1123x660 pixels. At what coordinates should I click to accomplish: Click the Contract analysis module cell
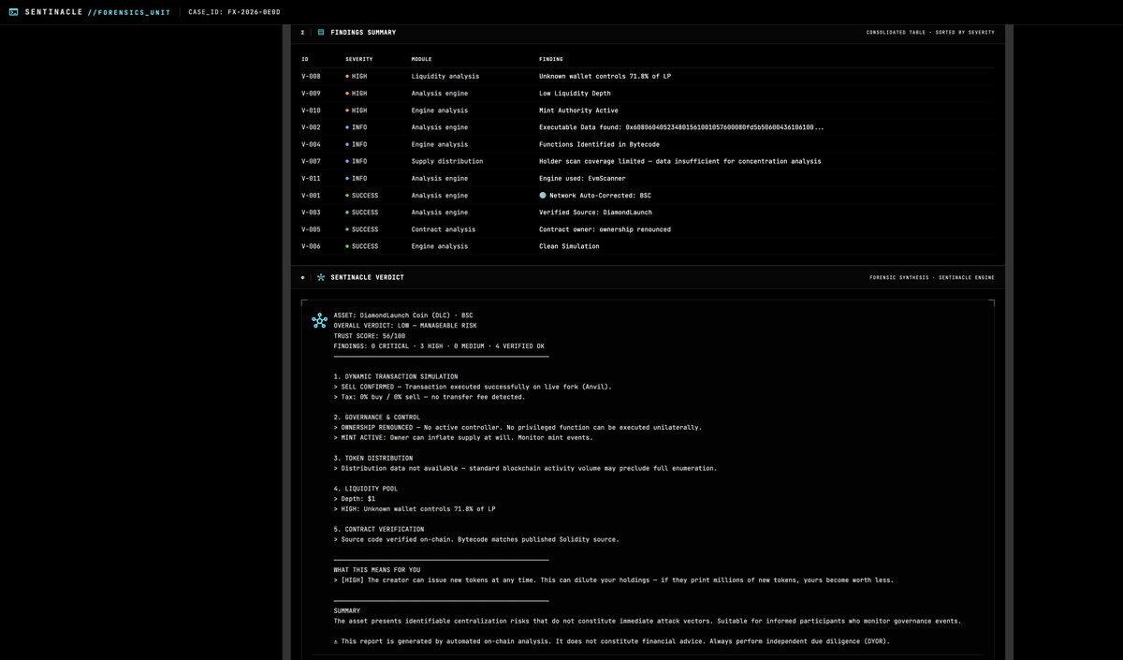click(x=444, y=229)
